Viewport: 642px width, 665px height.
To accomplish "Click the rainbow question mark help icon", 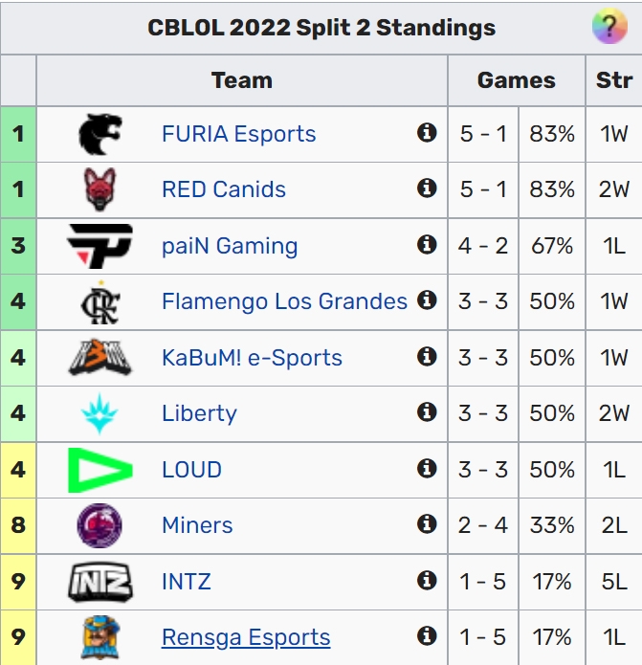I will tap(609, 26).
